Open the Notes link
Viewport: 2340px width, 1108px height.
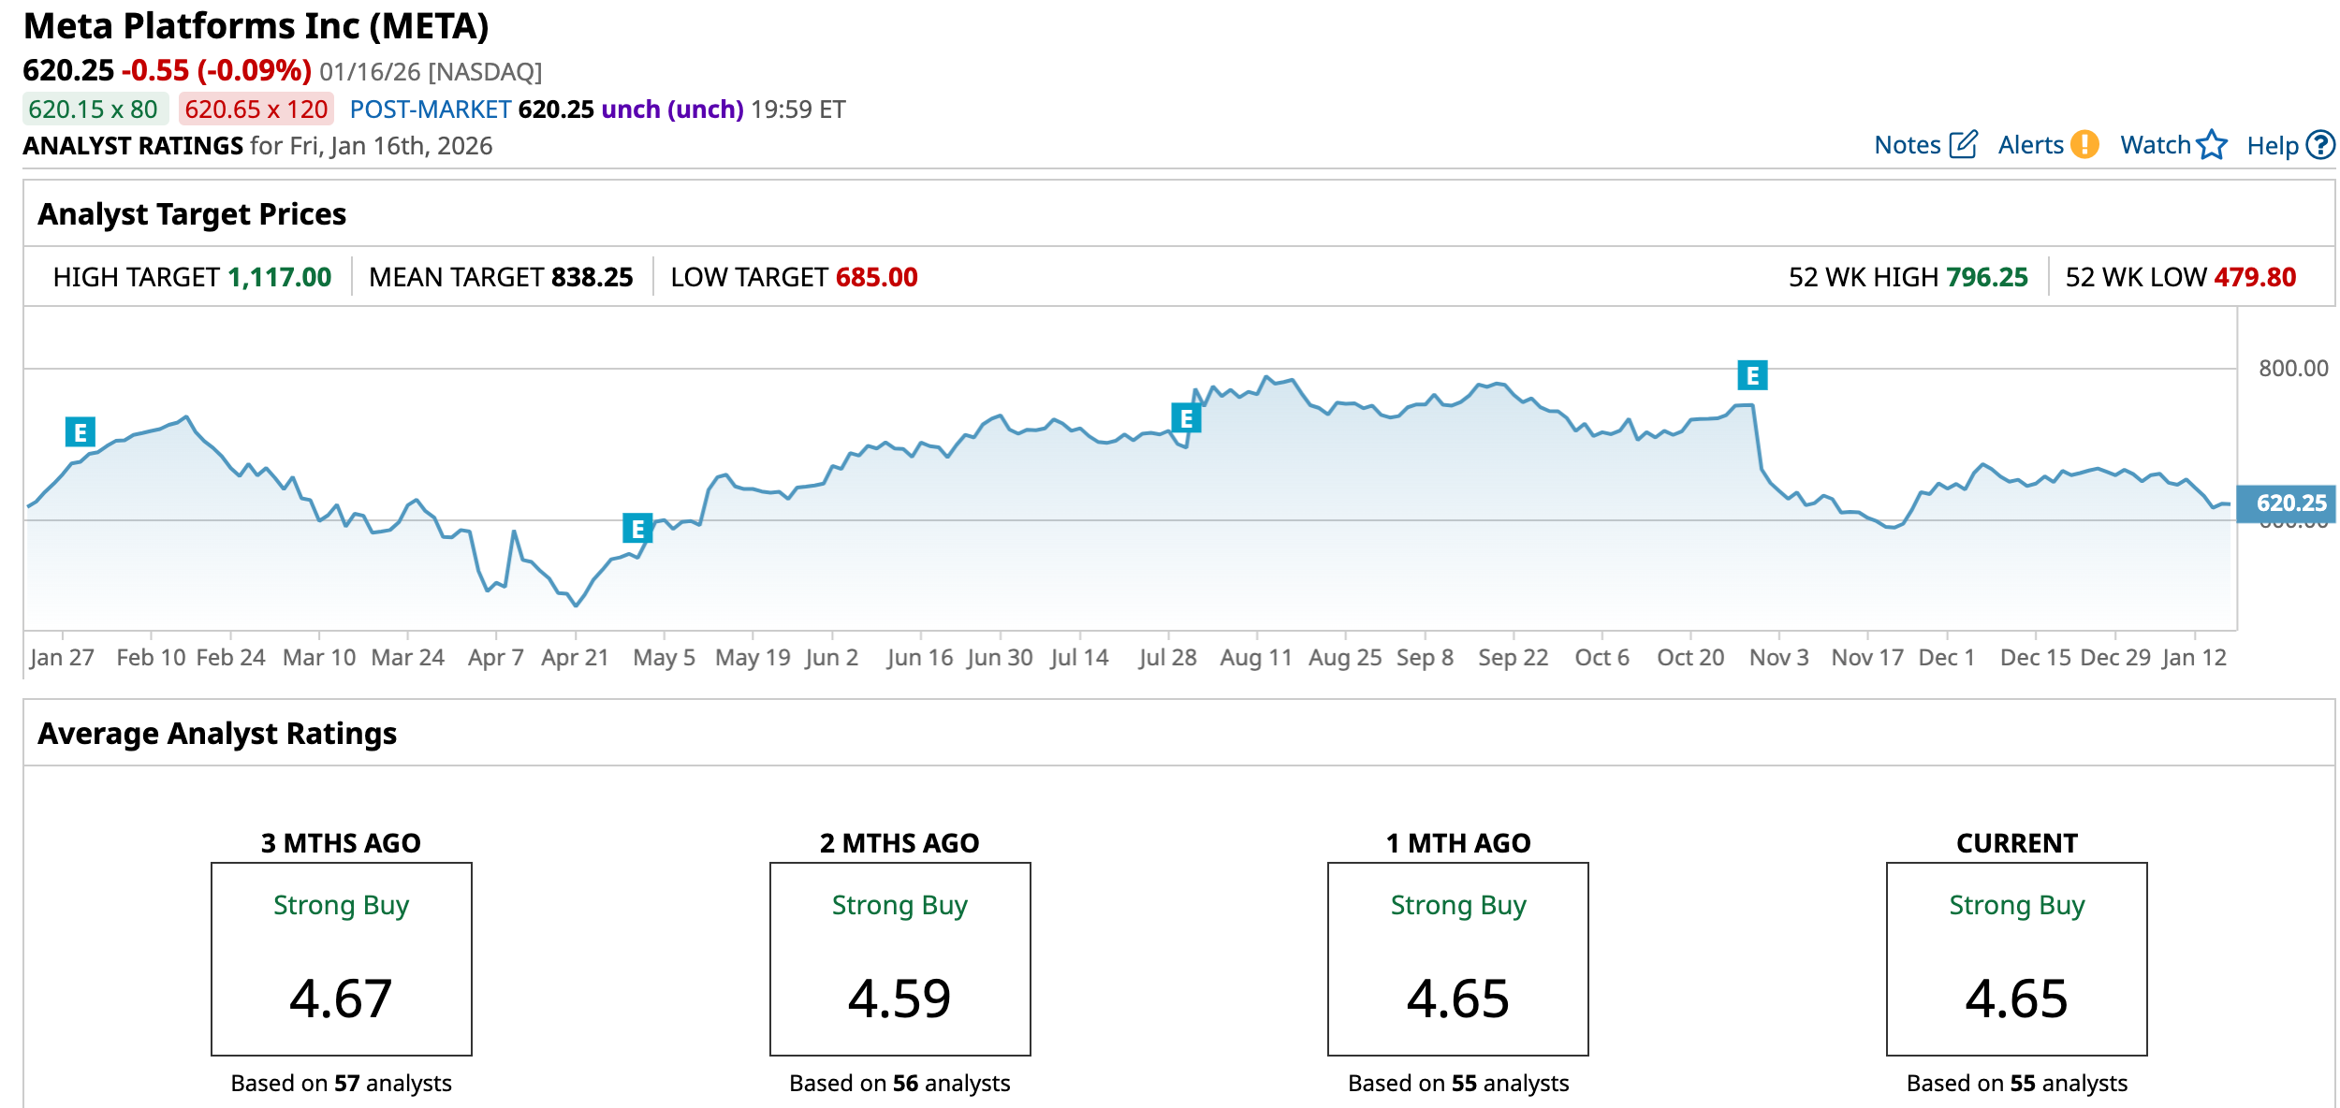tap(1907, 145)
